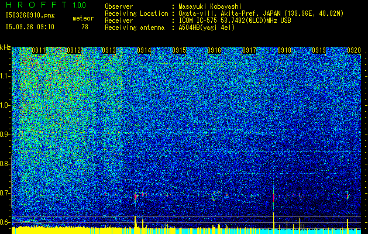Click the Receiver label
Image resolution: width=368 pixels, height=234 pixels.
pyautogui.click(x=119, y=20)
